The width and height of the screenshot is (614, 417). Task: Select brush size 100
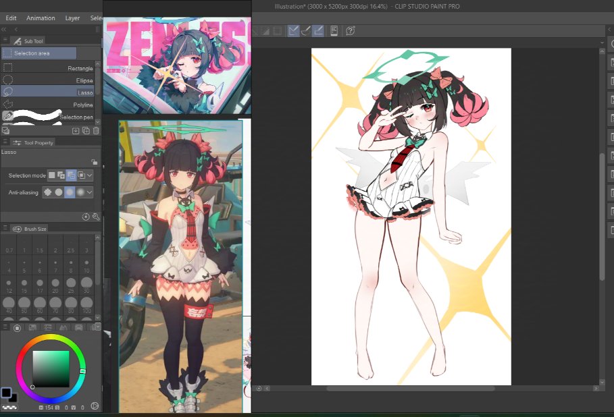(86, 306)
